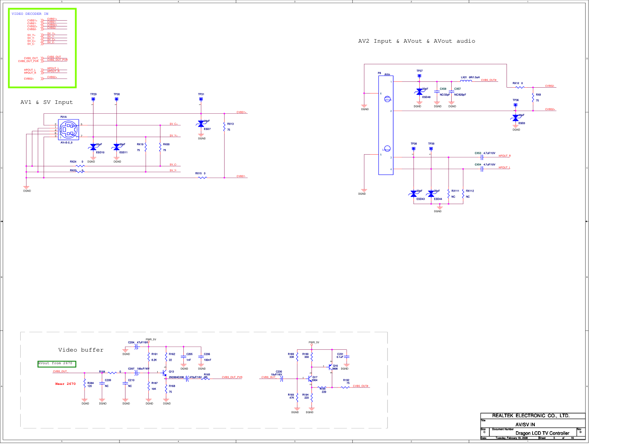Select capacitor C230 symbol

click(x=282, y=379)
